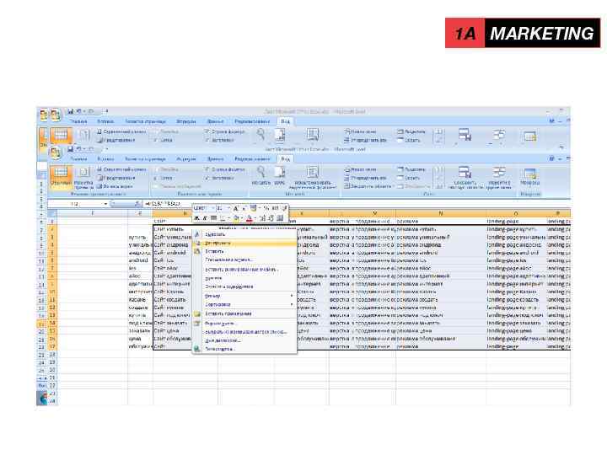
Task: Click Grow Font in mini toolbar
Action: pyautogui.click(x=236, y=209)
